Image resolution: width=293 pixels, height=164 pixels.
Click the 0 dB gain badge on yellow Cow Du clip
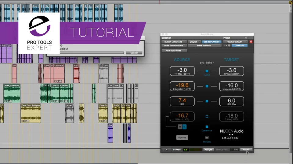103,121
